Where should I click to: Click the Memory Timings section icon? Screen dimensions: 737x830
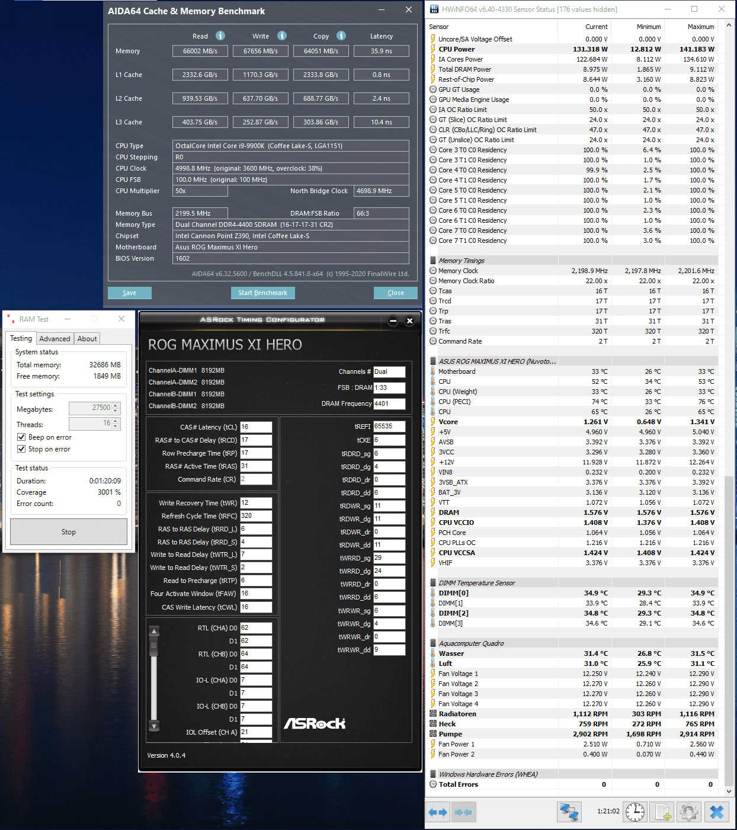point(433,261)
